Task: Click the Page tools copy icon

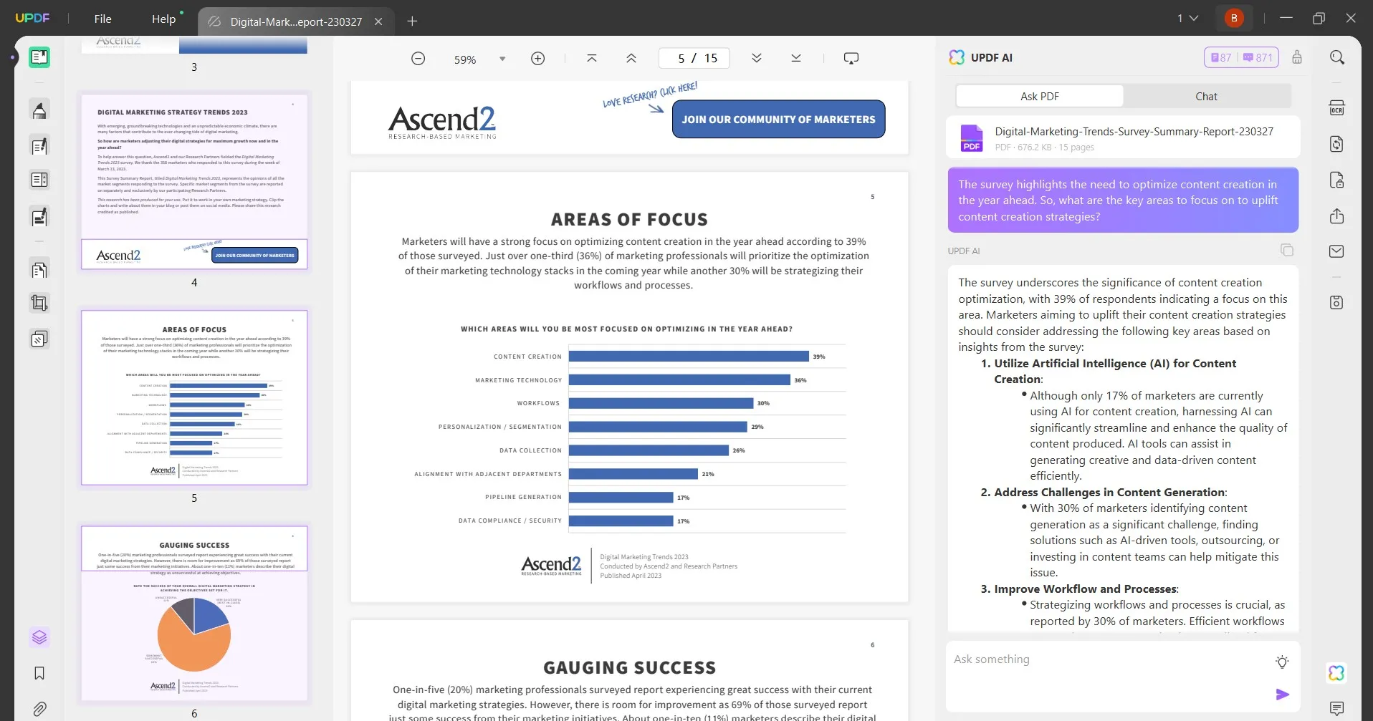Action: pyautogui.click(x=39, y=270)
